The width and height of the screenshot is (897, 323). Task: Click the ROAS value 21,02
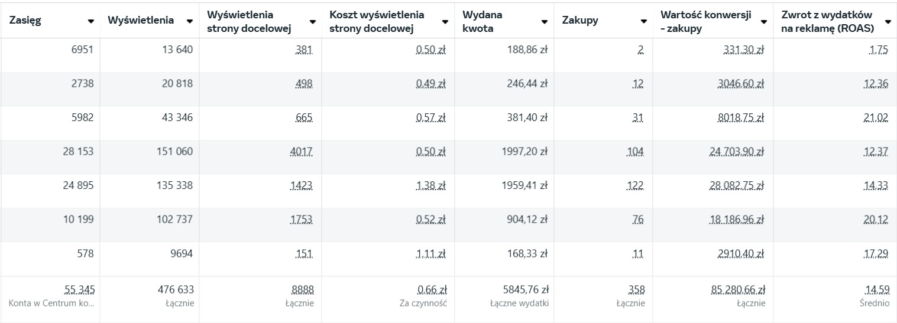876,118
